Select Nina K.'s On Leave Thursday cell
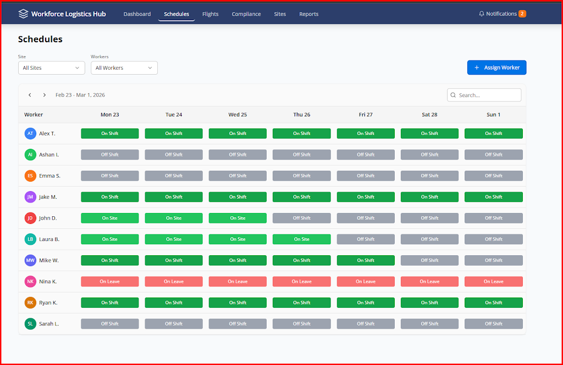The image size is (563, 365). click(301, 282)
